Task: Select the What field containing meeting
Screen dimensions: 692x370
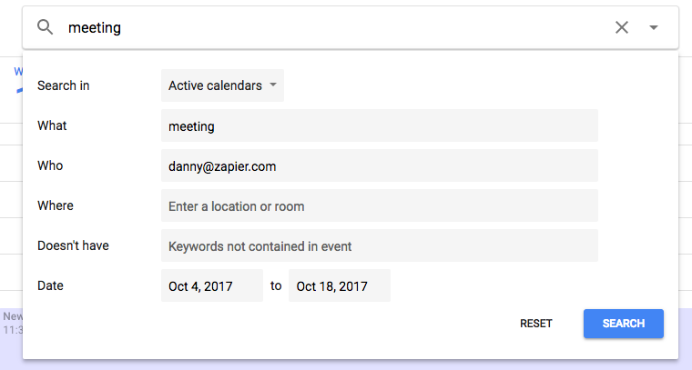Action: coord(380,126)
